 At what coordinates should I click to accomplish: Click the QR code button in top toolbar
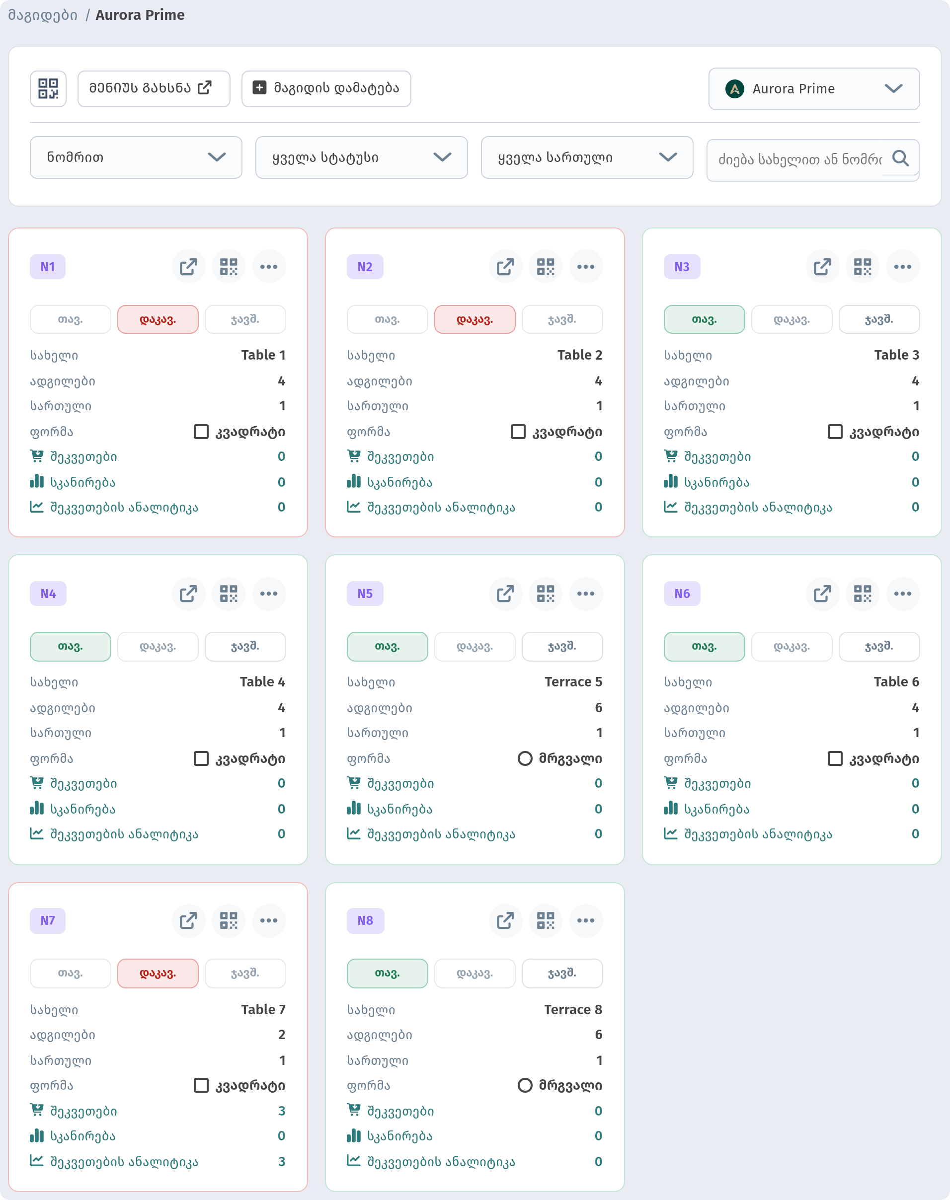coord(48,88)
